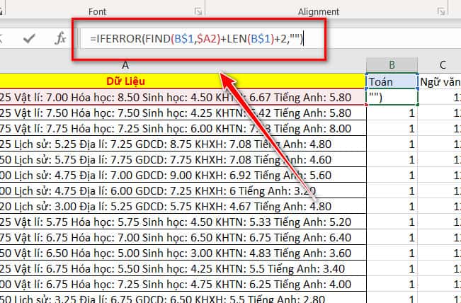Select row ending Tiếng Anh: 4.00

pos(182,285)
